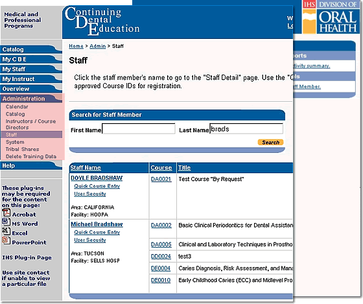Click 'Area: CALIFORNIA' text

click(92, 207)
